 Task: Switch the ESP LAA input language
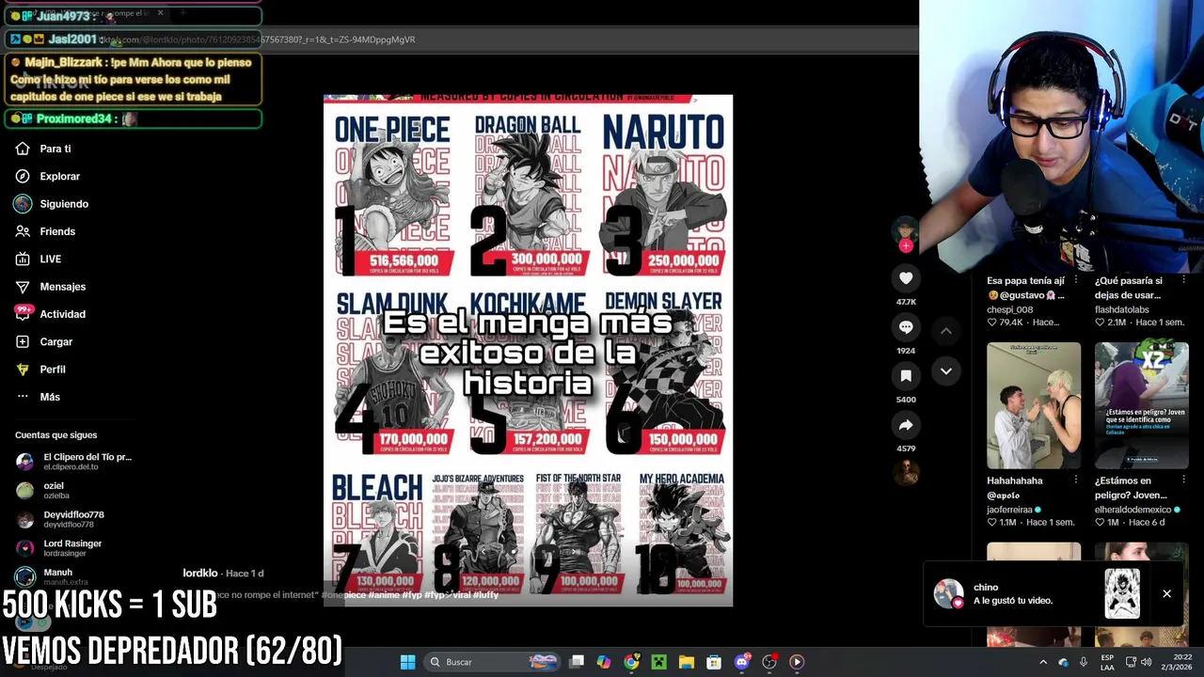(x=1108, y=662)
